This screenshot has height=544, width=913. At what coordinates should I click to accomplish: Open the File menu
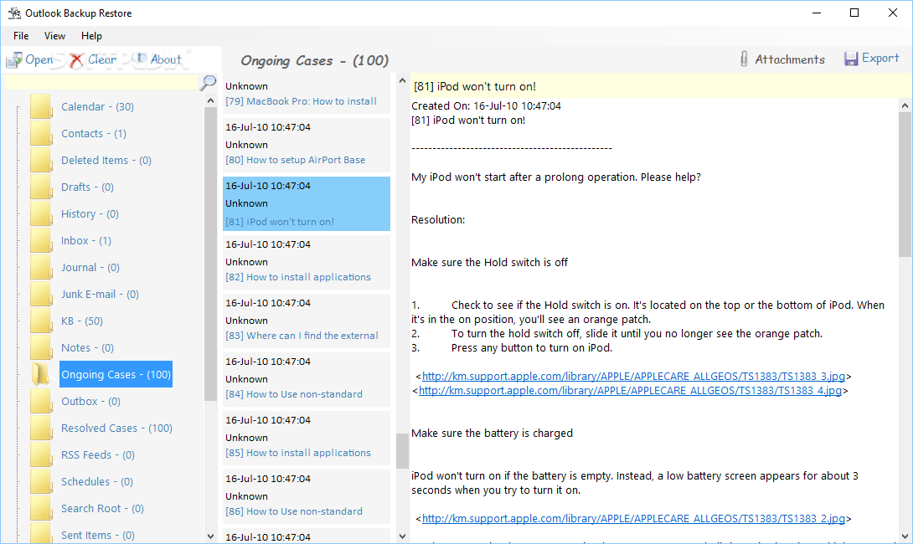tap(21, 35)
